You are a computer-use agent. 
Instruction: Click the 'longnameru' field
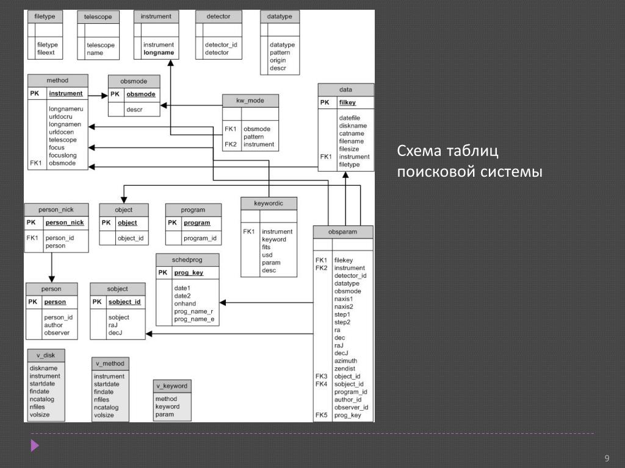(66, 109)
